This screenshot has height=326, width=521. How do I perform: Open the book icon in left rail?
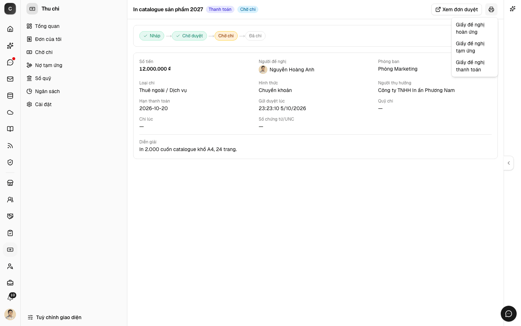click(10, 129)
